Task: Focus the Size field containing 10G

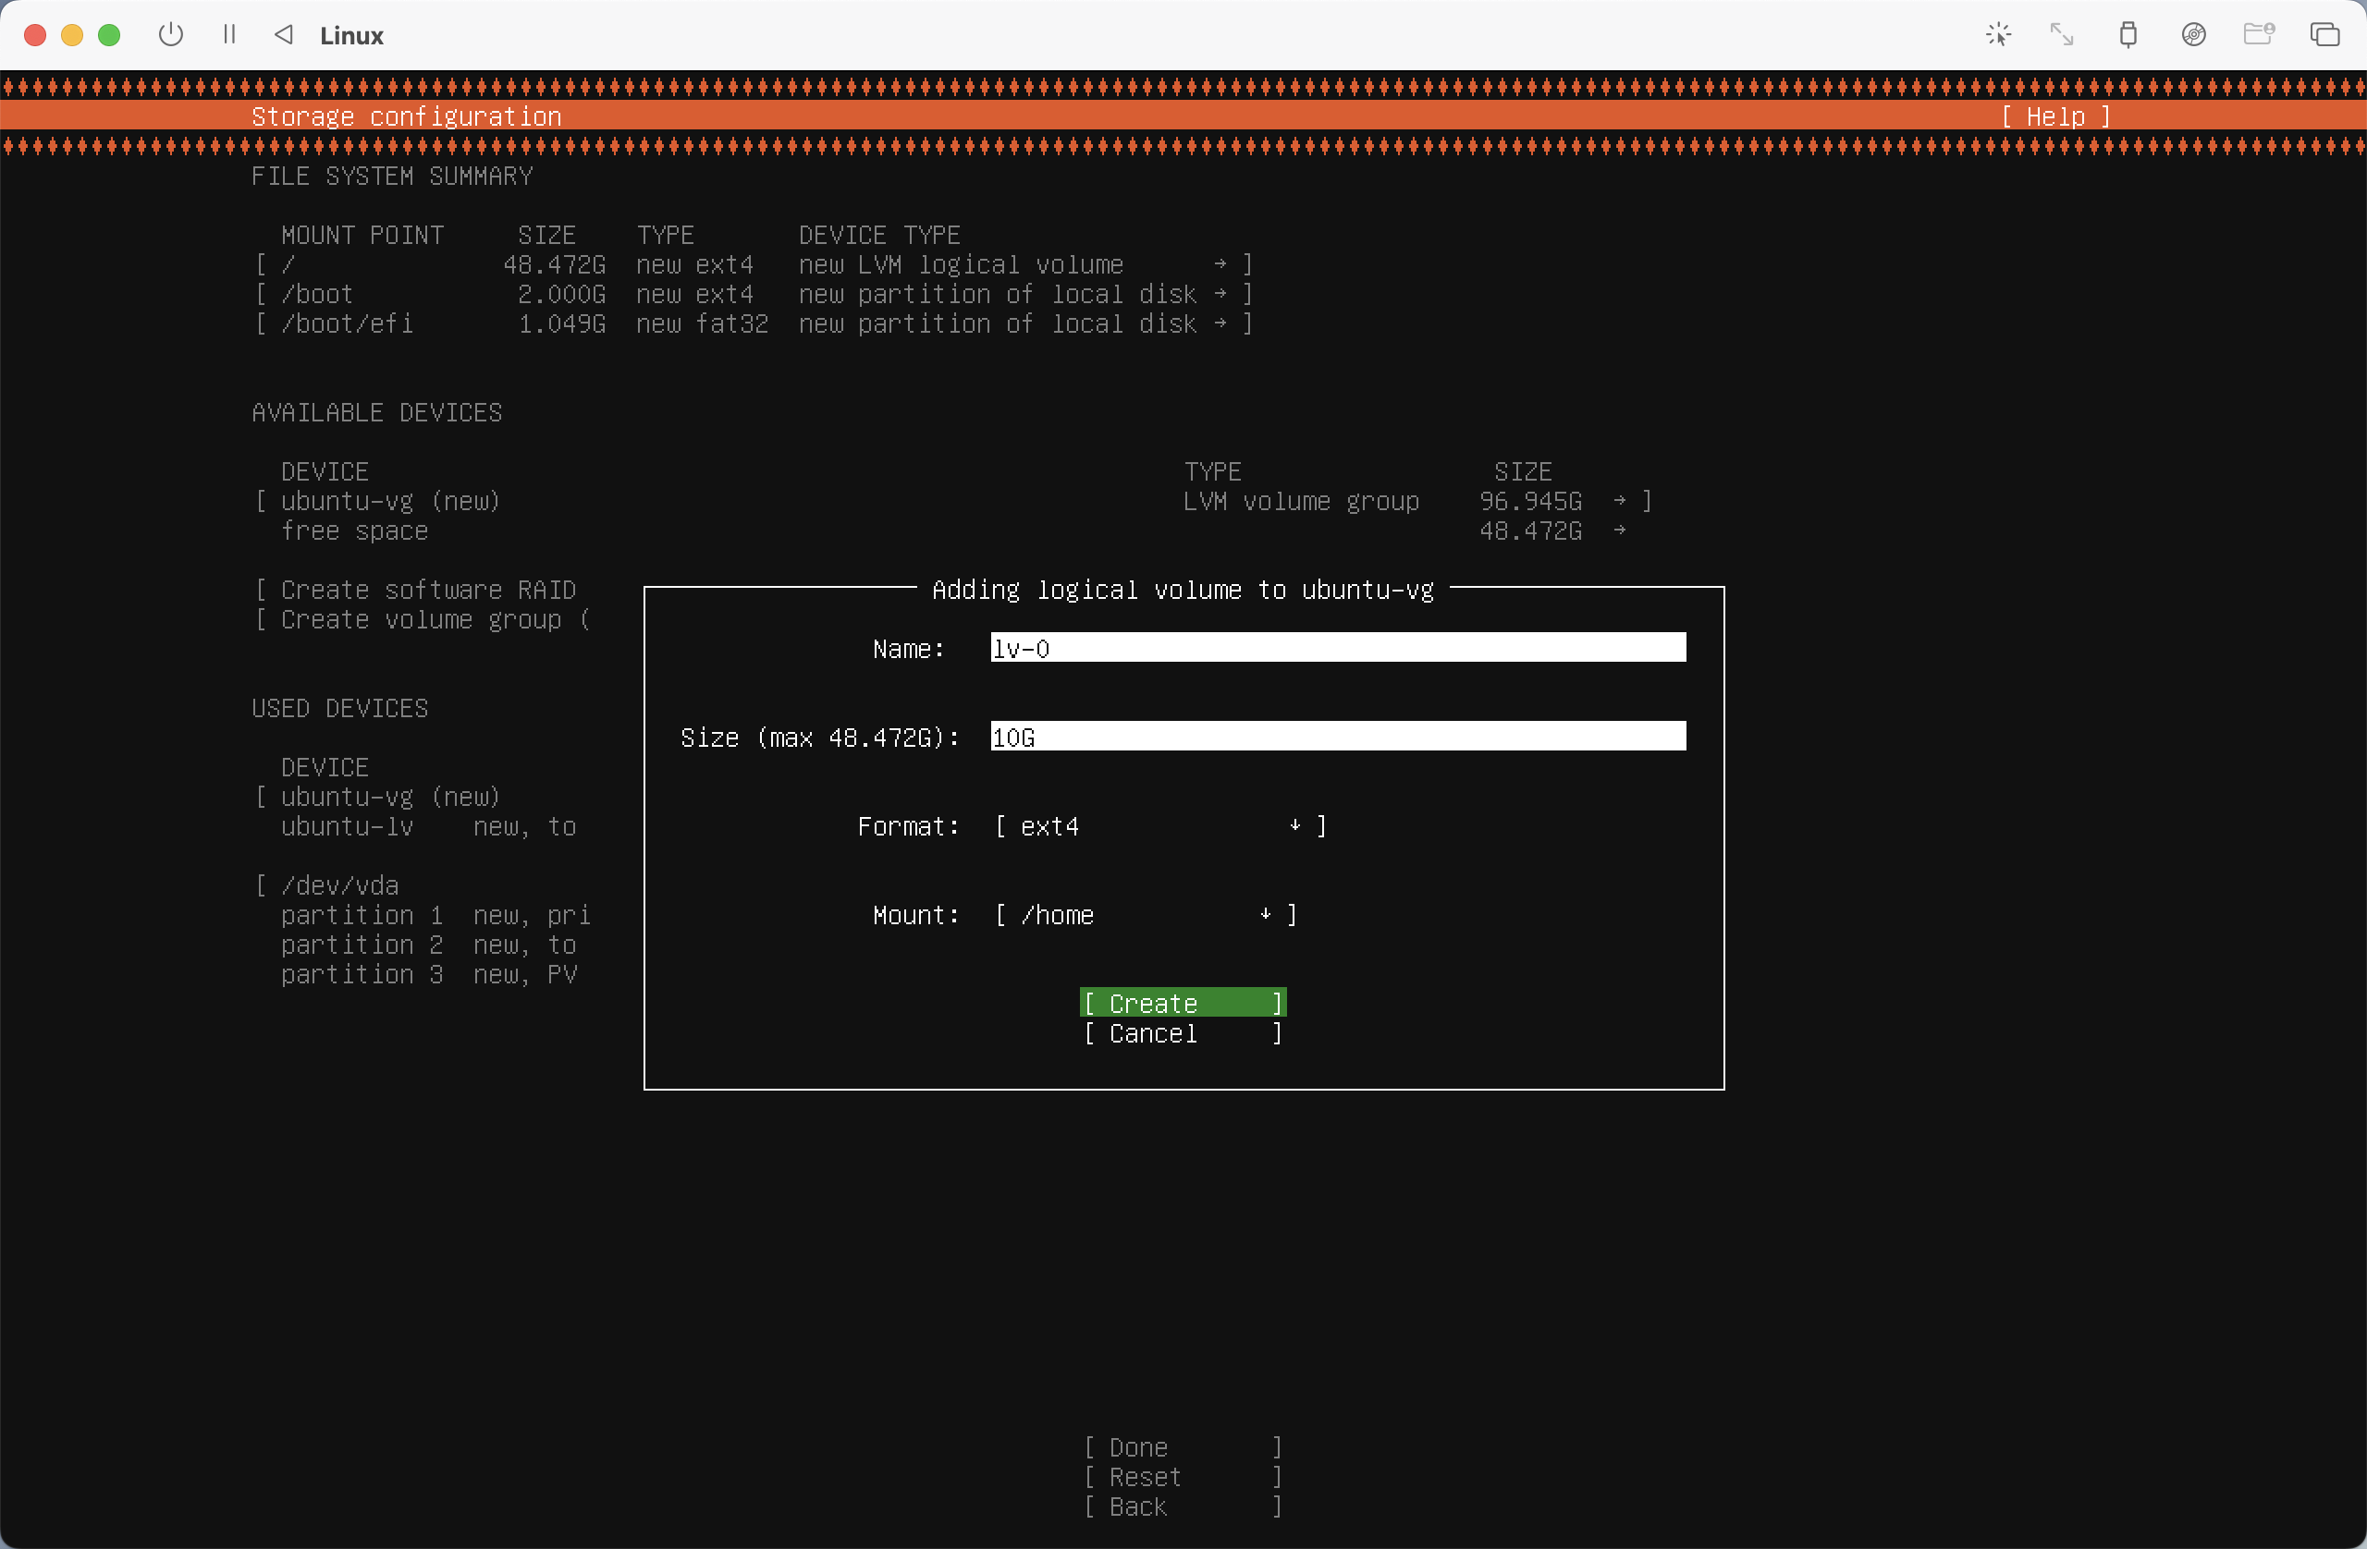Action: pyautogui.click(x=1338, y=737)
